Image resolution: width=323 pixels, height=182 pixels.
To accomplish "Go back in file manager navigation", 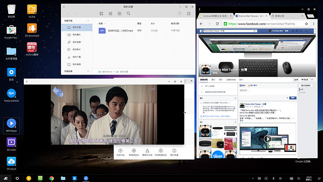I will (68, 13).
